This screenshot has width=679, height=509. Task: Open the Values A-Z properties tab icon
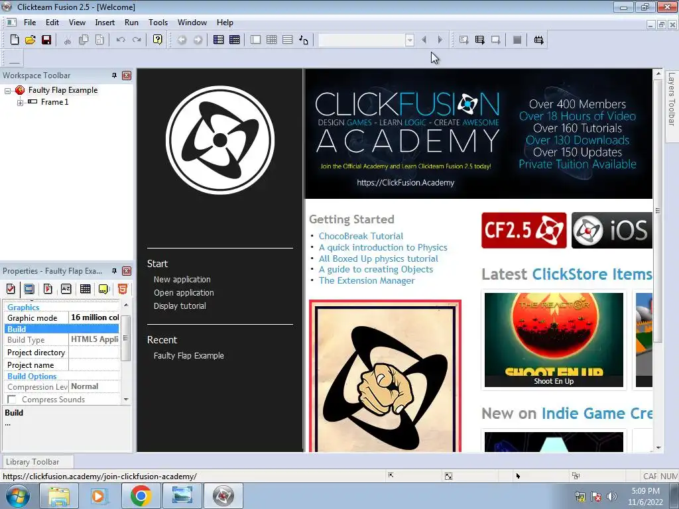point(66,289)
